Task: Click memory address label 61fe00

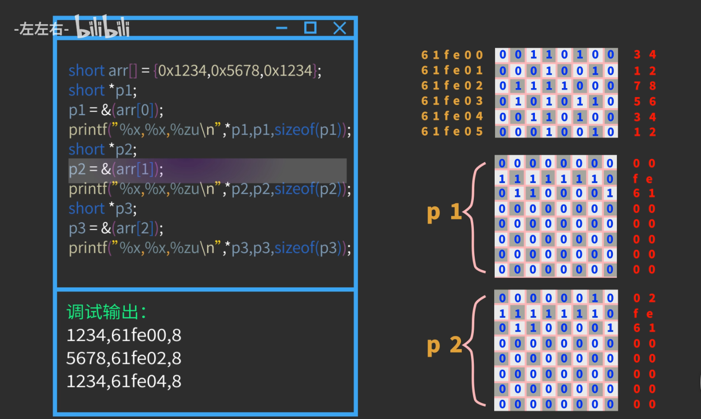Action: coord(452,55)
